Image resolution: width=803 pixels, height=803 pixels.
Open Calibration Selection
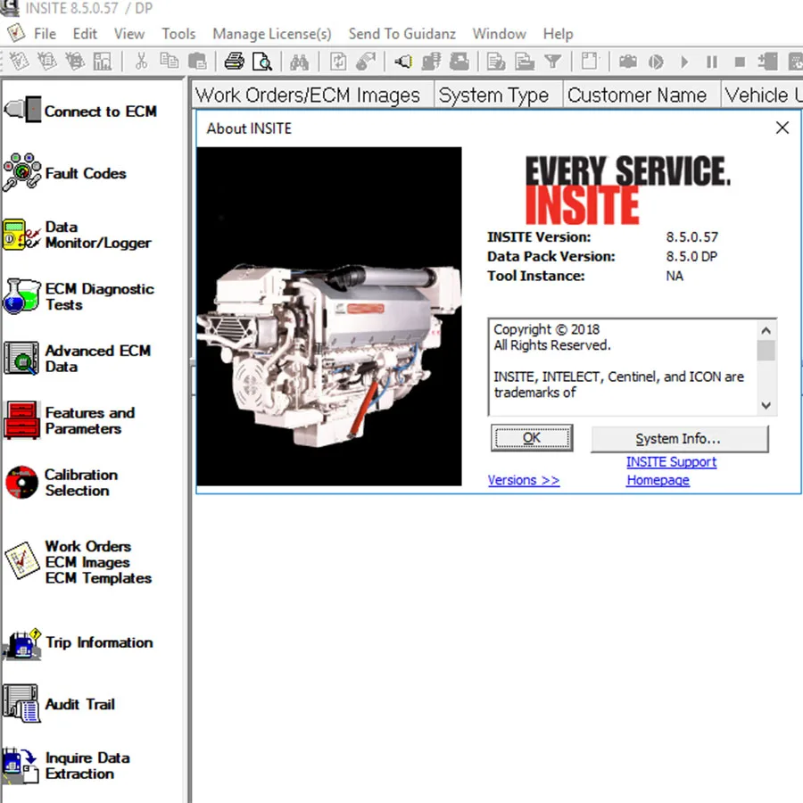pyautogui.click(x=62, y=483)
